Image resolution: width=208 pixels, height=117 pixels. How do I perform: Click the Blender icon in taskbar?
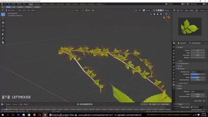(45, 115)
